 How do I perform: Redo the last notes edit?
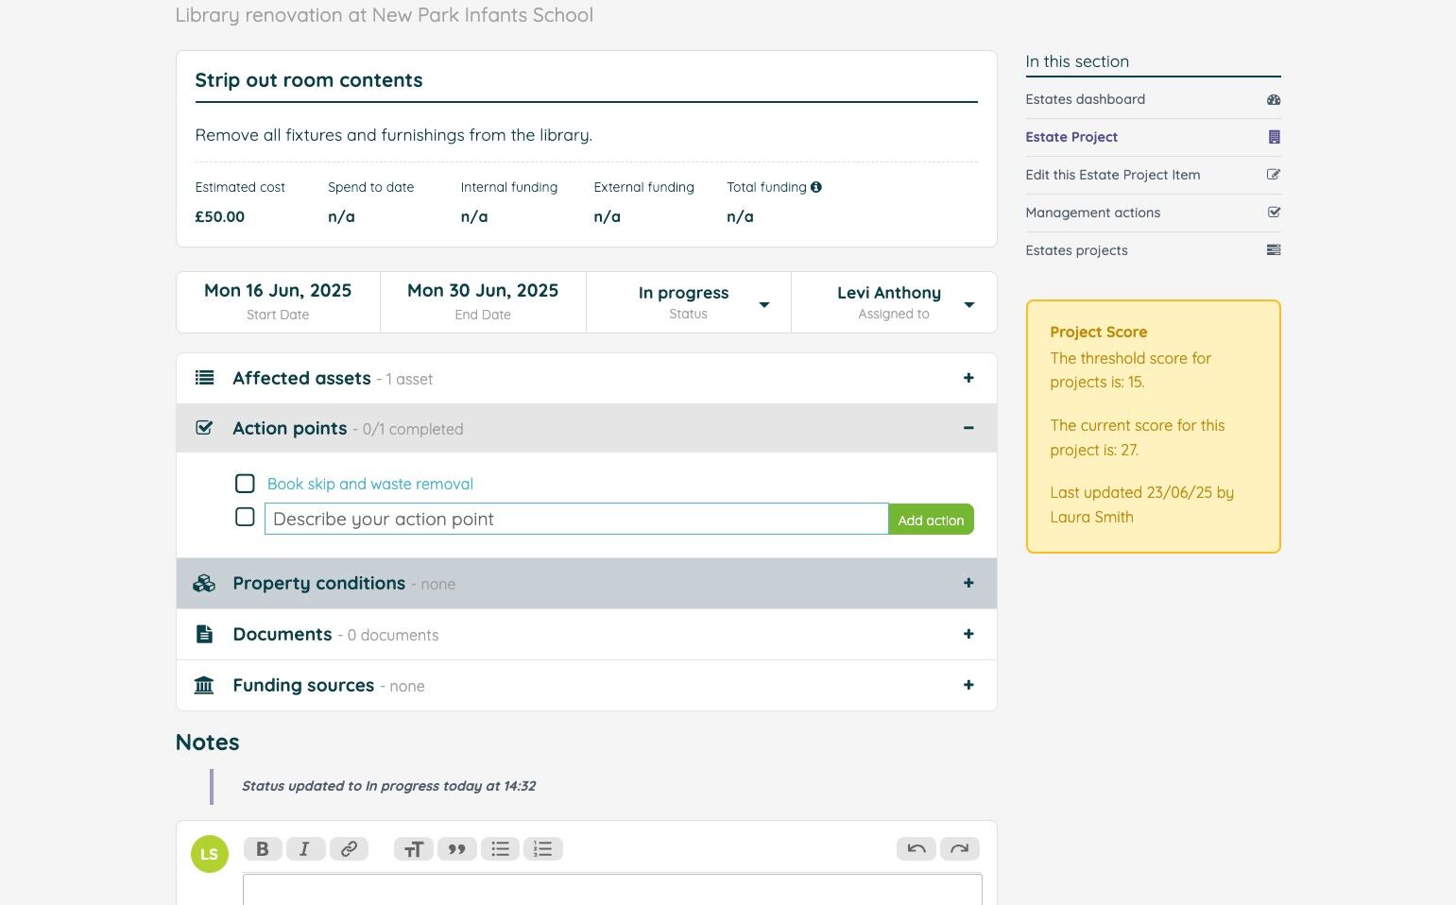coord(959,849)
